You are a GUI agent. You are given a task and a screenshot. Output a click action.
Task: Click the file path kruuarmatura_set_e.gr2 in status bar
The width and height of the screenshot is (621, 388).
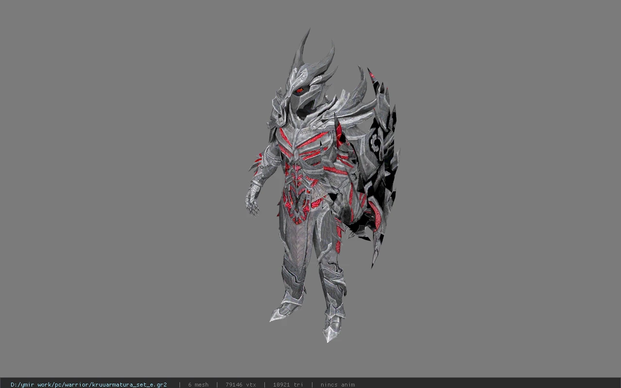(x=89, y=385)
